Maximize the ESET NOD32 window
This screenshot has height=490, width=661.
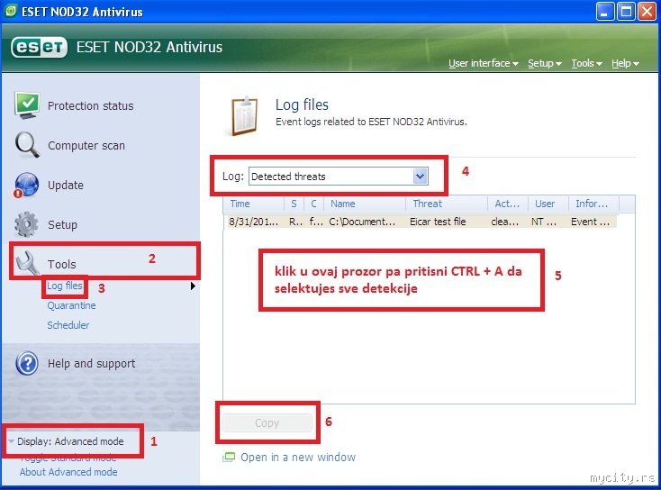tap(626, 12)
